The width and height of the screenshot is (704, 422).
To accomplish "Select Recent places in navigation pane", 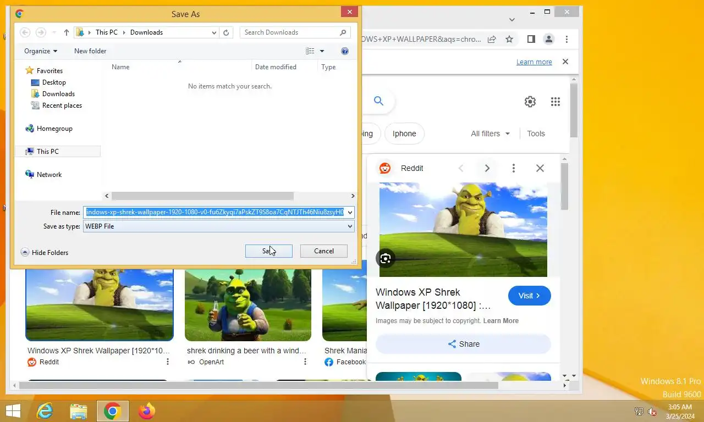I will 62,105.
